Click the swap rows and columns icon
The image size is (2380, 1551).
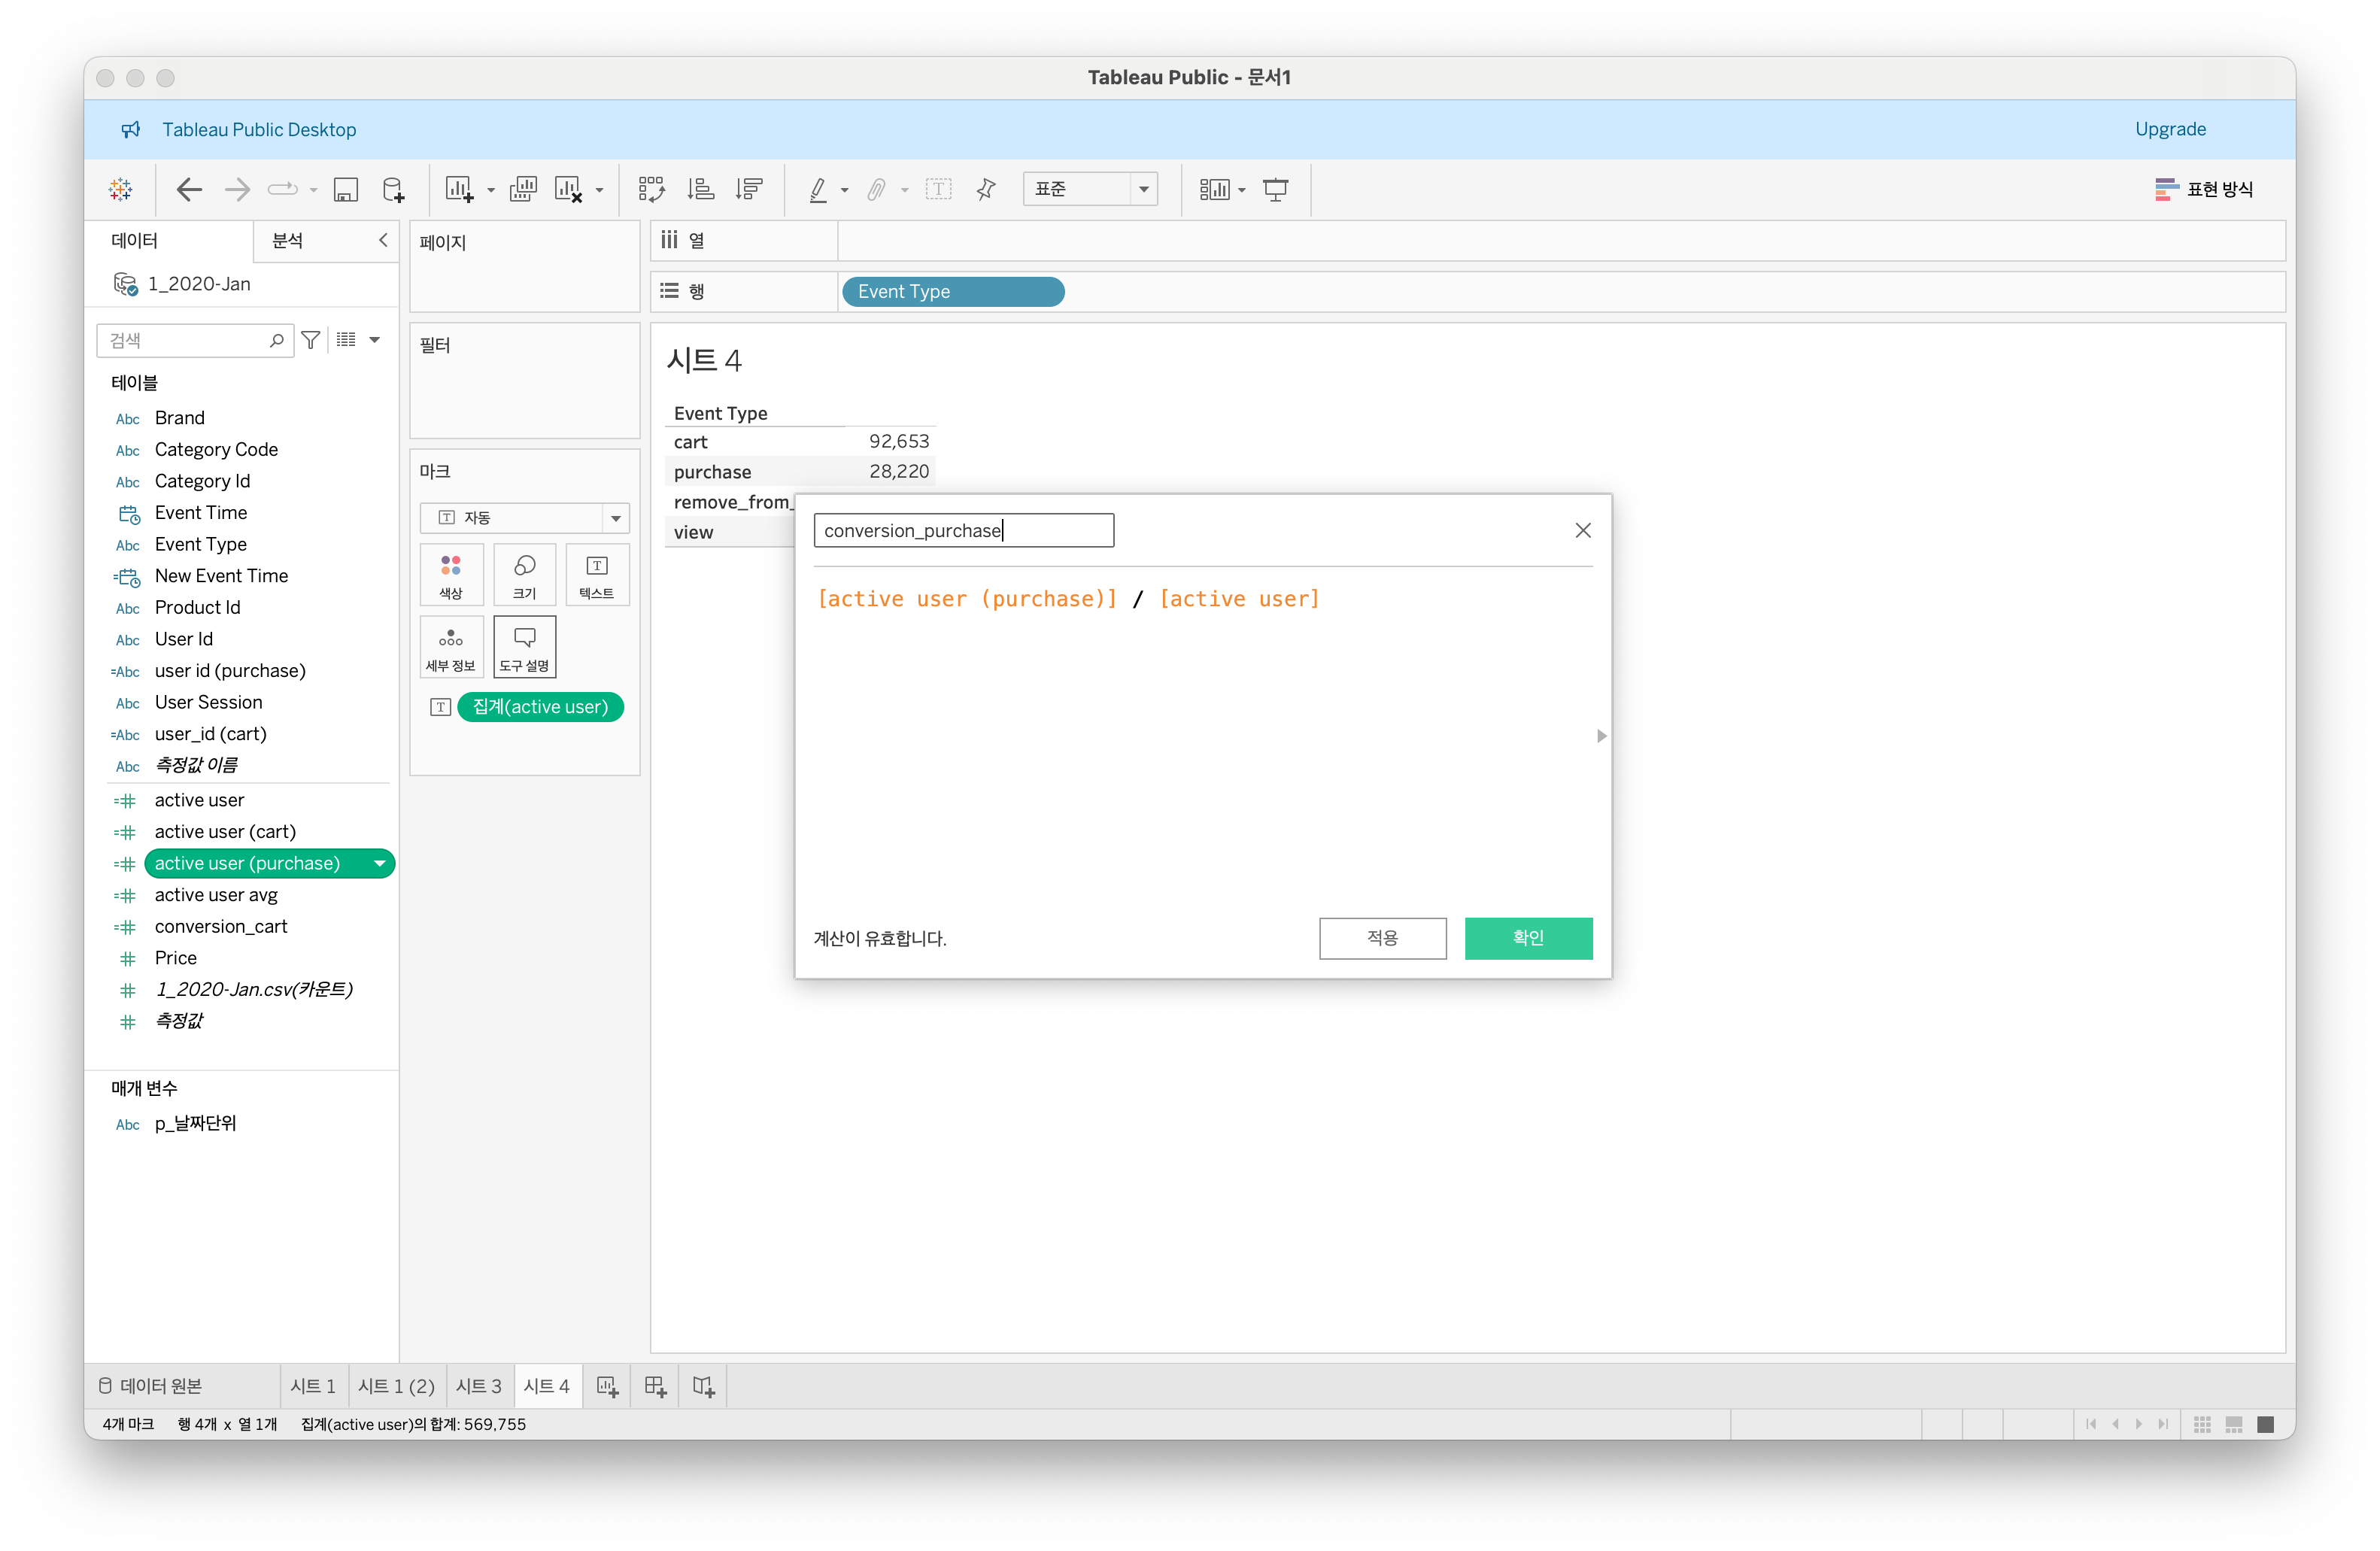pyautogui.click(x=651, y=189)
